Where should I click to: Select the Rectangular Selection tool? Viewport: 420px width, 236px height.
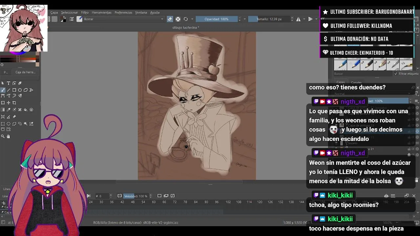coord(3,124)
